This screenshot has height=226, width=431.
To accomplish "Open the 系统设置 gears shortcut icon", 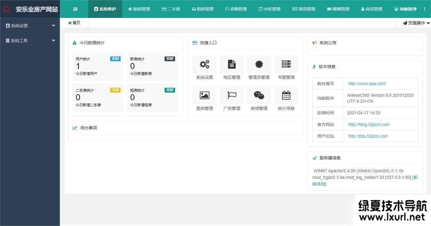I will point(205,64).
